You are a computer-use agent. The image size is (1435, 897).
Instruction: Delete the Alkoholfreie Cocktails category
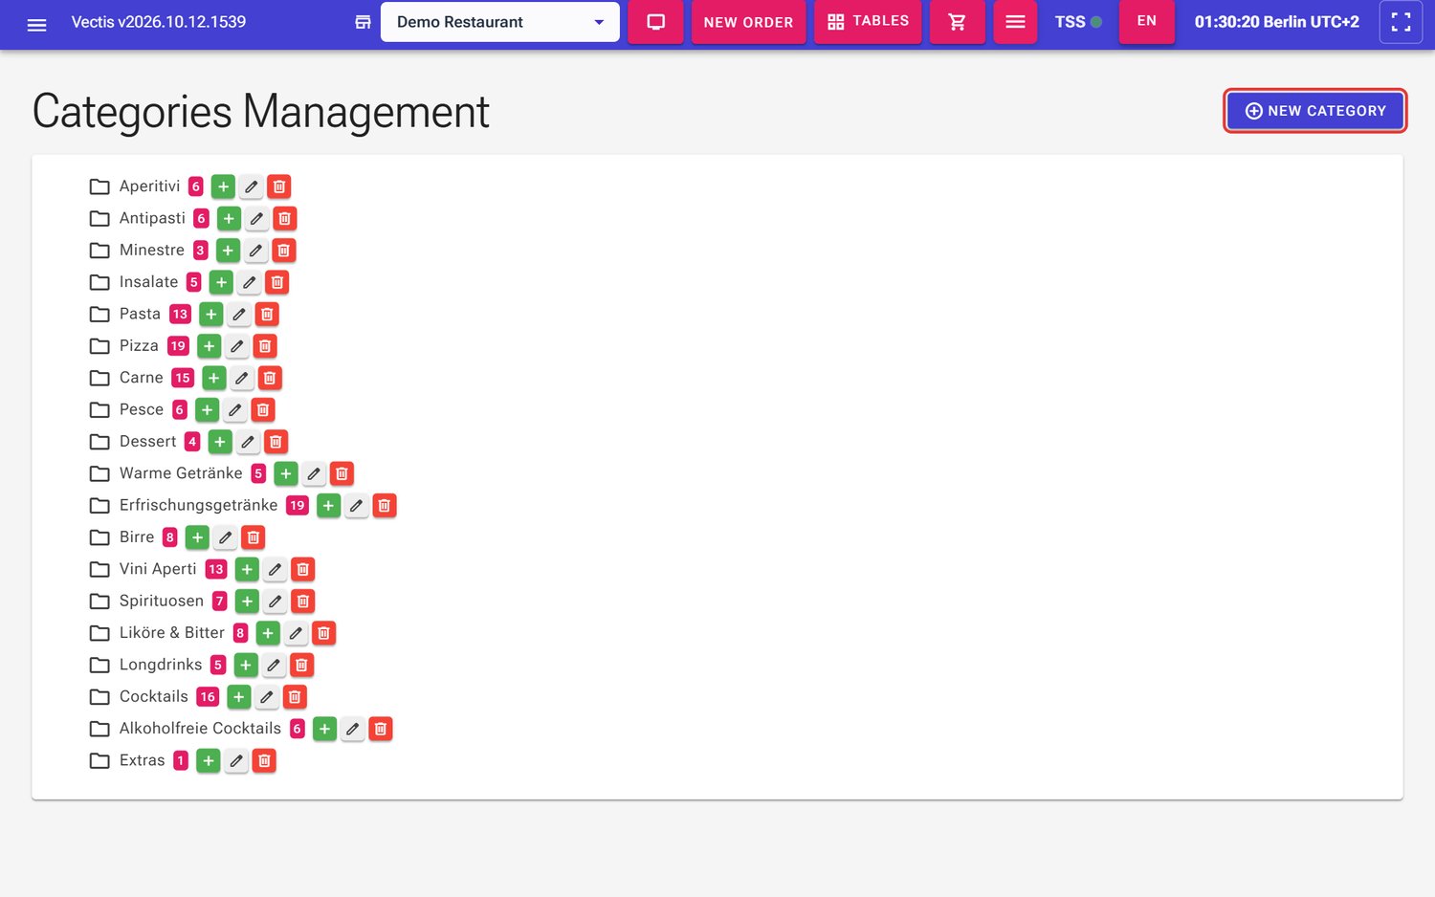tap(380, 729)
